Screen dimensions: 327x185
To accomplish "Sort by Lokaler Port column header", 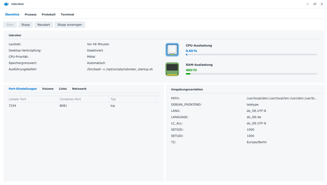I will pos(32,99).
